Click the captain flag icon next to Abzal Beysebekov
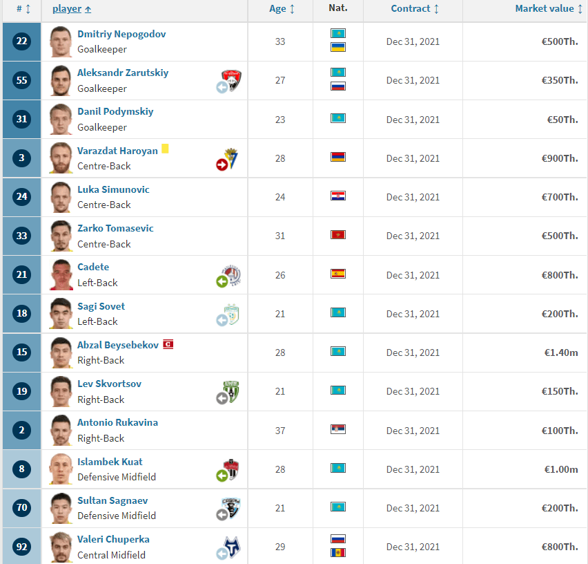Image resolution: width=588 pixels, height=564 pixels. 168,344
